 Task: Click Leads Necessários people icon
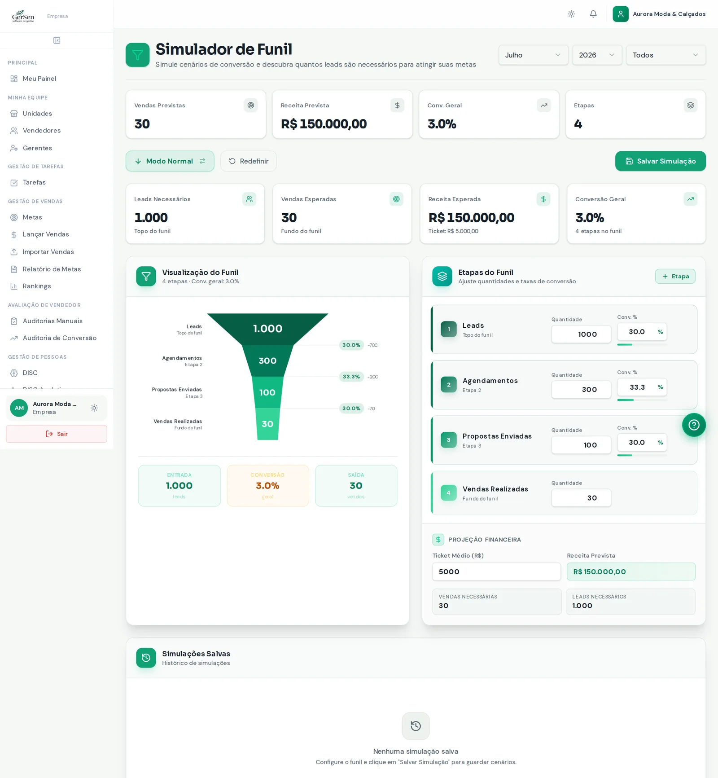click(249, 199)
